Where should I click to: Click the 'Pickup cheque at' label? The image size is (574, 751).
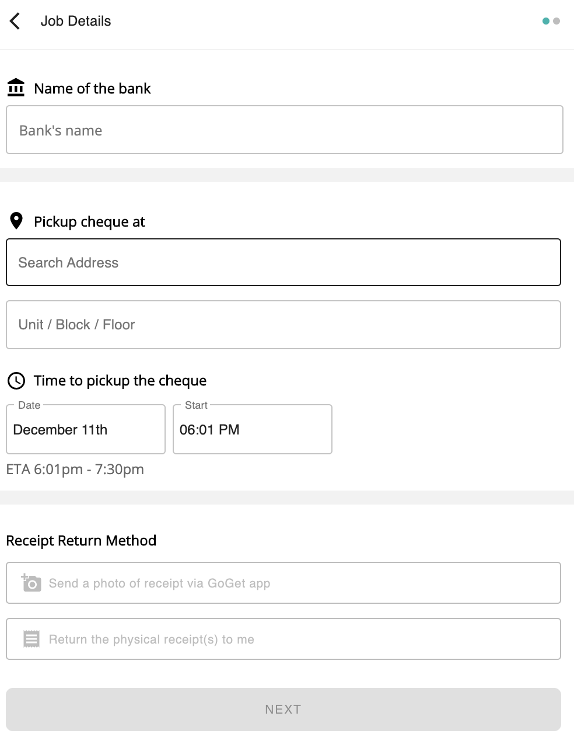point(89,222)
